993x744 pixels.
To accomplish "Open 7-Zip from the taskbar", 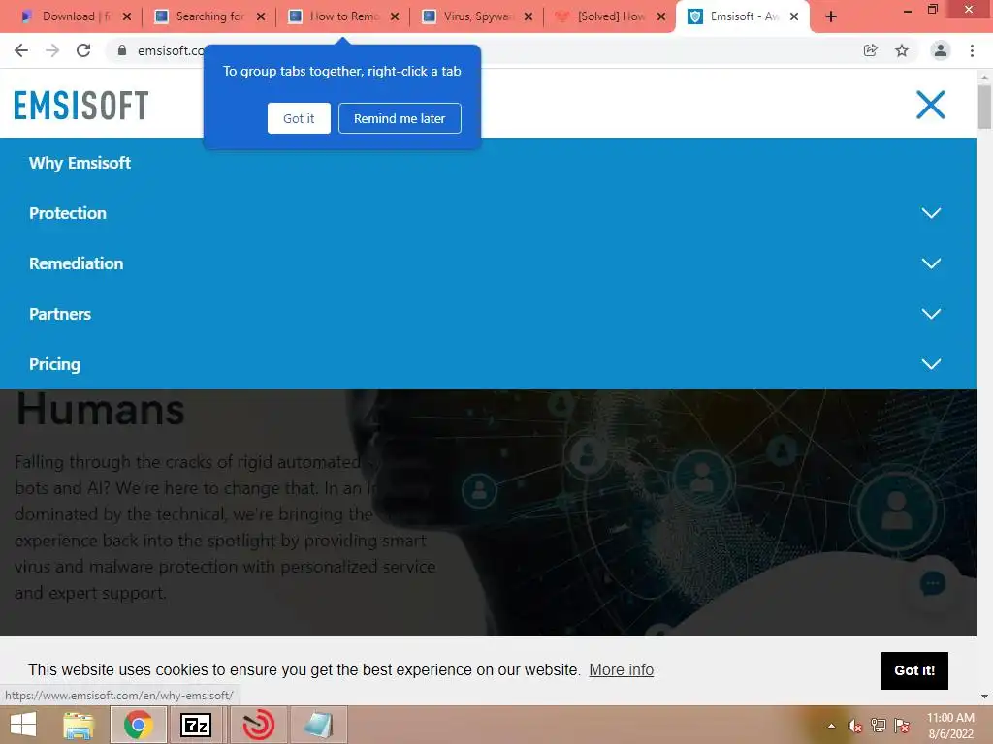I will (x=196, y=725).
